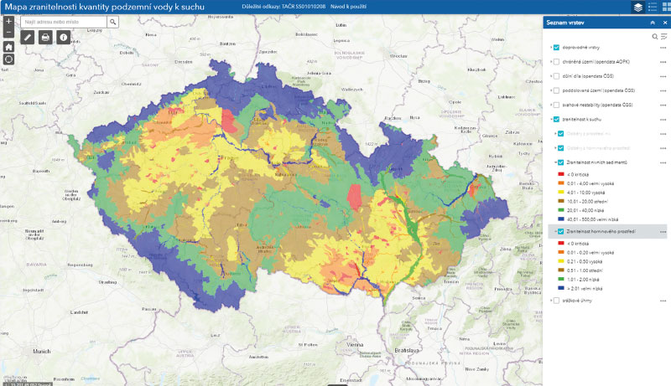Open the info widget
Viewport: 671px width, 386px height.
tap(63, 37)
